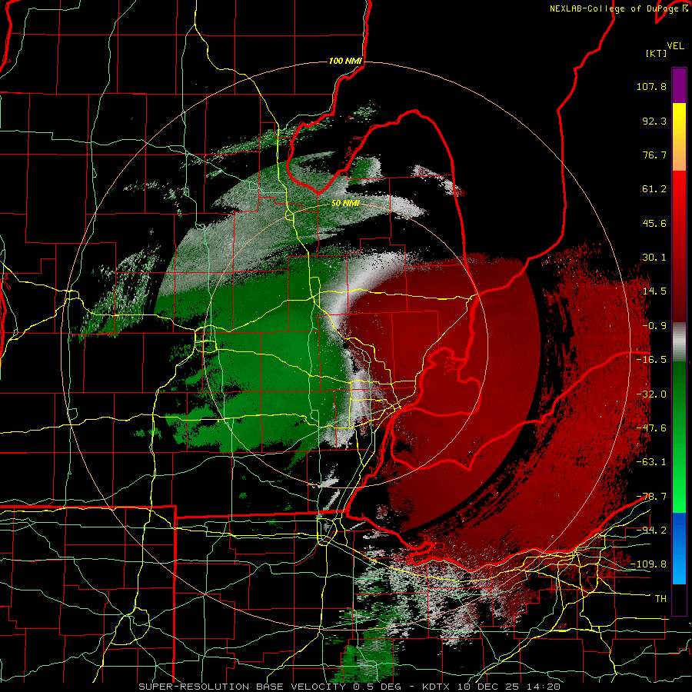Select the 14.5 velocity scale value
Viewport: 692px width, 692px height.
pos(654,291)
